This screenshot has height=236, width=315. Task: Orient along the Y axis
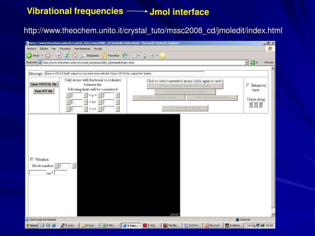coord(256,104)
